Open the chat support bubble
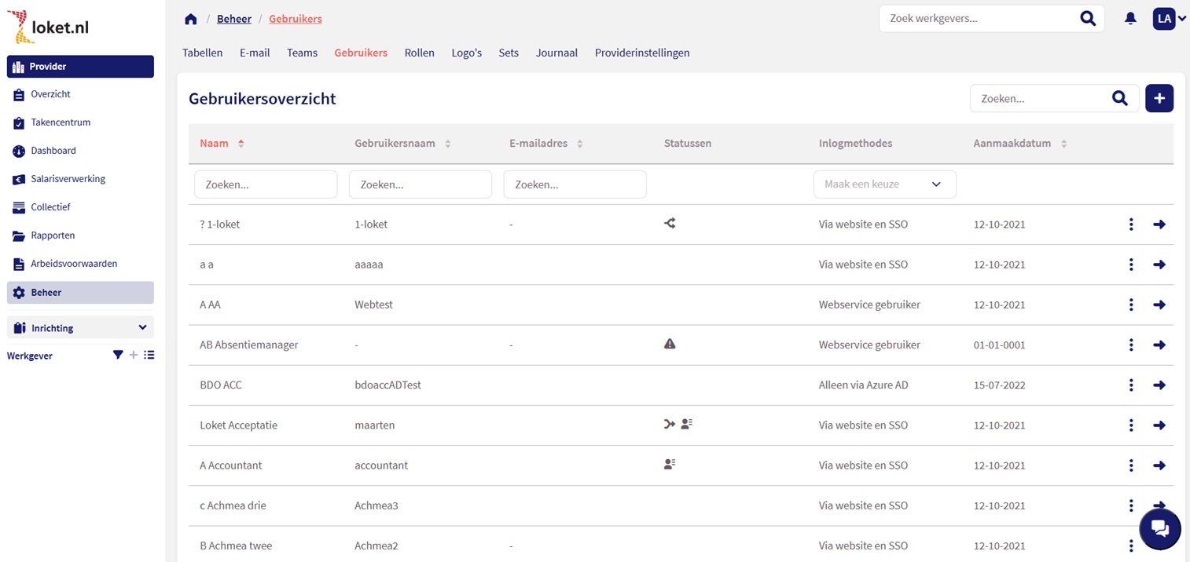Image resolution: width=1190 pixels, height=562 pixels. [x=1159, y=528]
